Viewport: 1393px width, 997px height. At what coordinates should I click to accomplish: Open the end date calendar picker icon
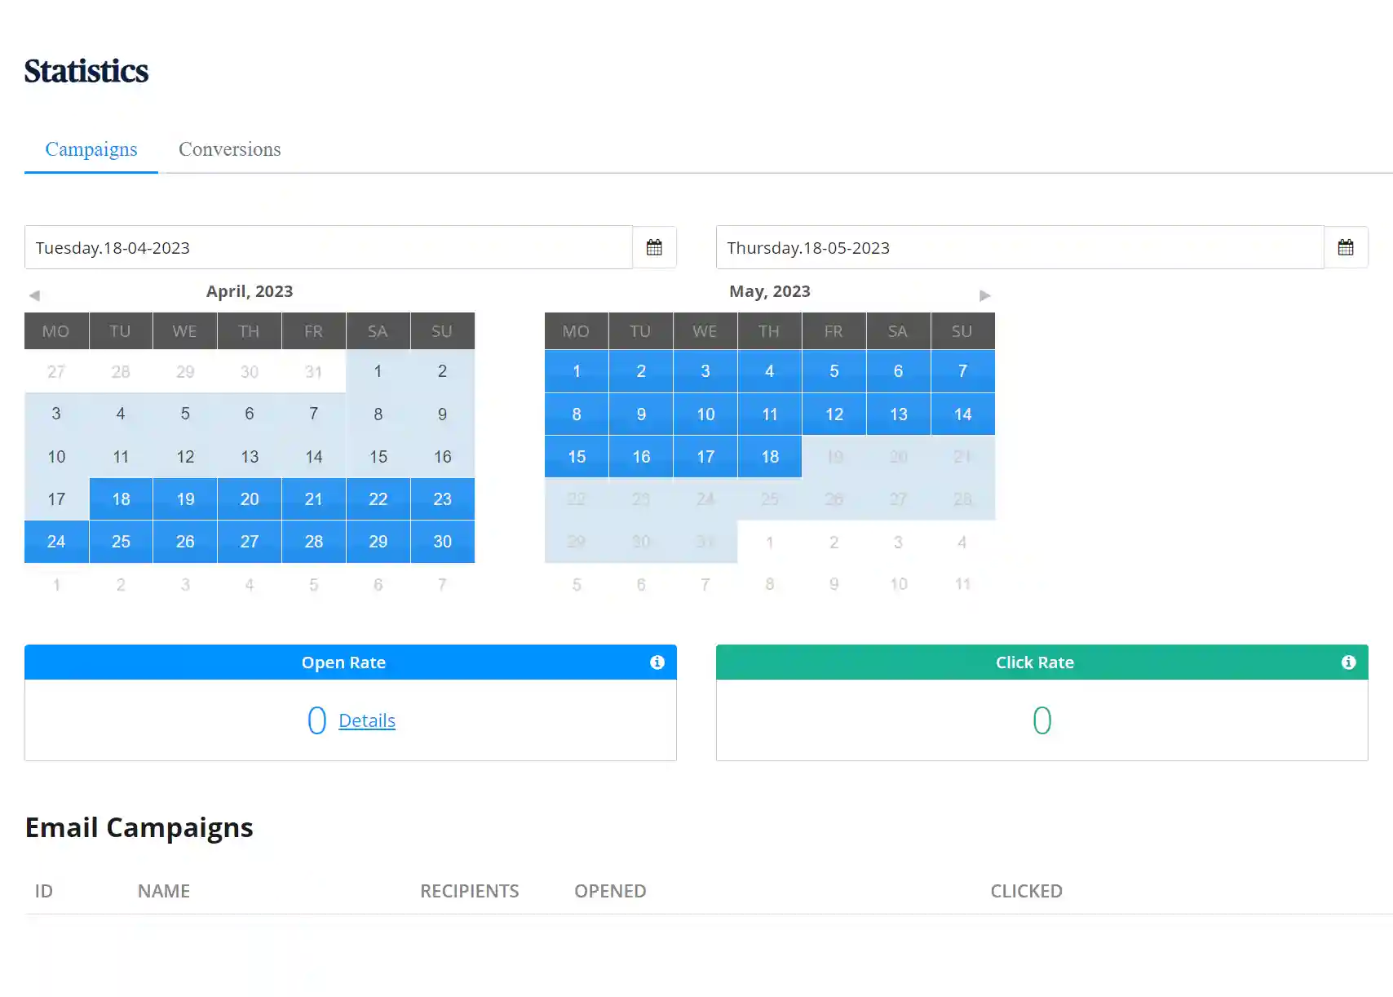1346,247
